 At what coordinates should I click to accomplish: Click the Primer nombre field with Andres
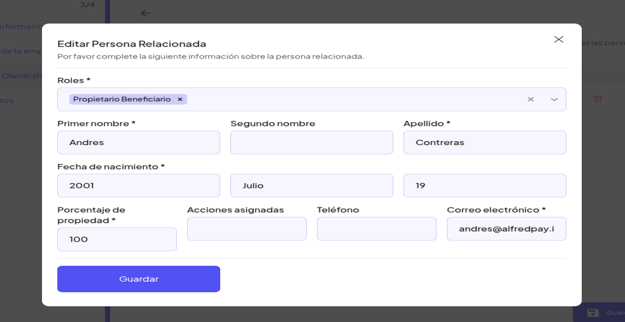tap(139, 143)
